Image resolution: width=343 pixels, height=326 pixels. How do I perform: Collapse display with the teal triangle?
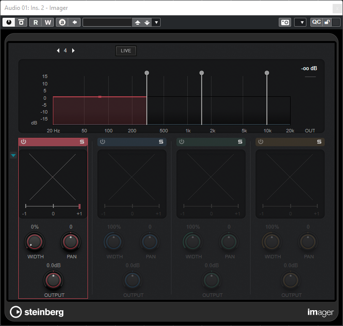[x=13, y=156]
